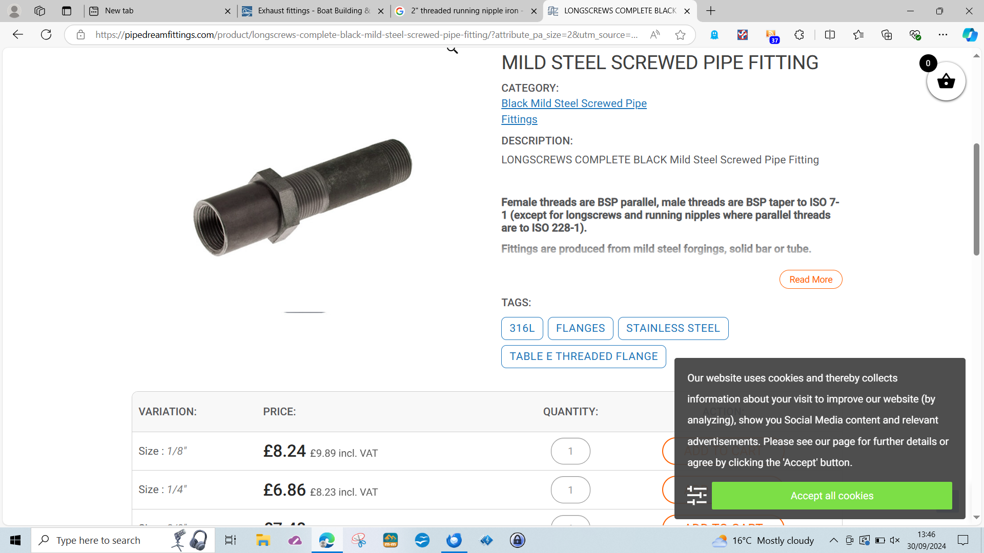Expand the description with Read More
Viewport: 984px width, 553px height.
pos(811,280)
